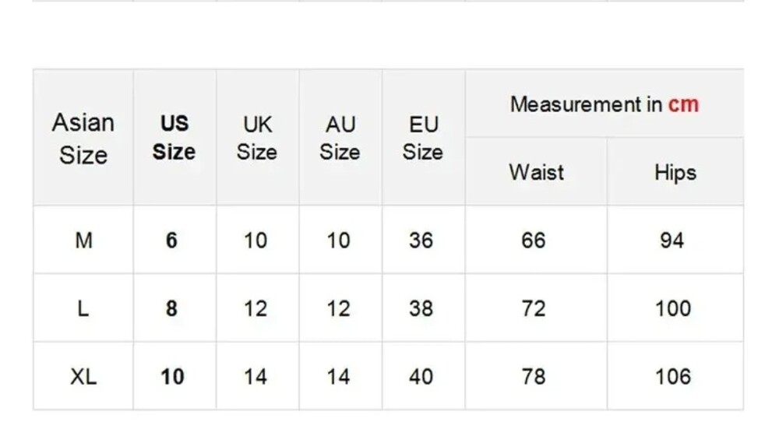Click EU size 36 cell
This screenshot has width=779, height=422.
coord(421,241)
